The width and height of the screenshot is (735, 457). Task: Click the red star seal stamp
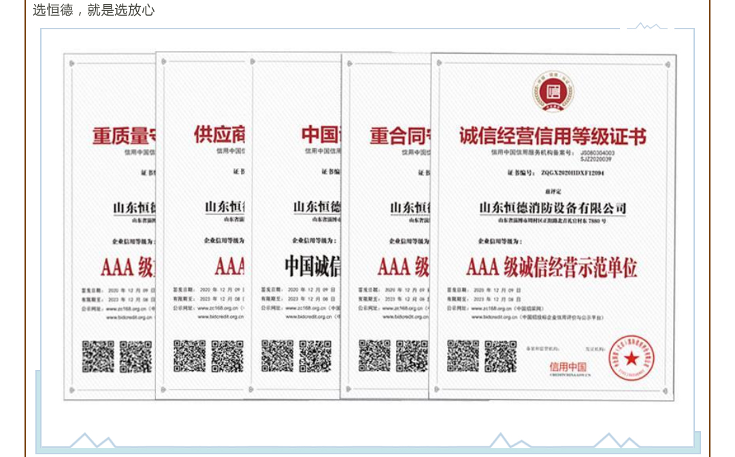click(630, 358)
